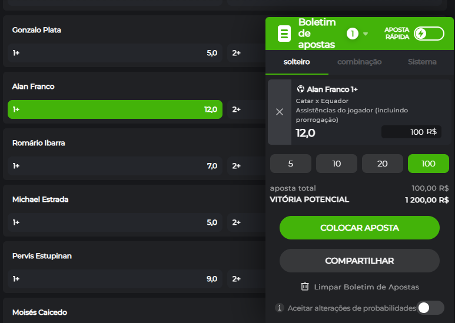Screen dimensions: 455x323
Task: Remove Alan Franco bet with X icon
Action: (280, 112)
